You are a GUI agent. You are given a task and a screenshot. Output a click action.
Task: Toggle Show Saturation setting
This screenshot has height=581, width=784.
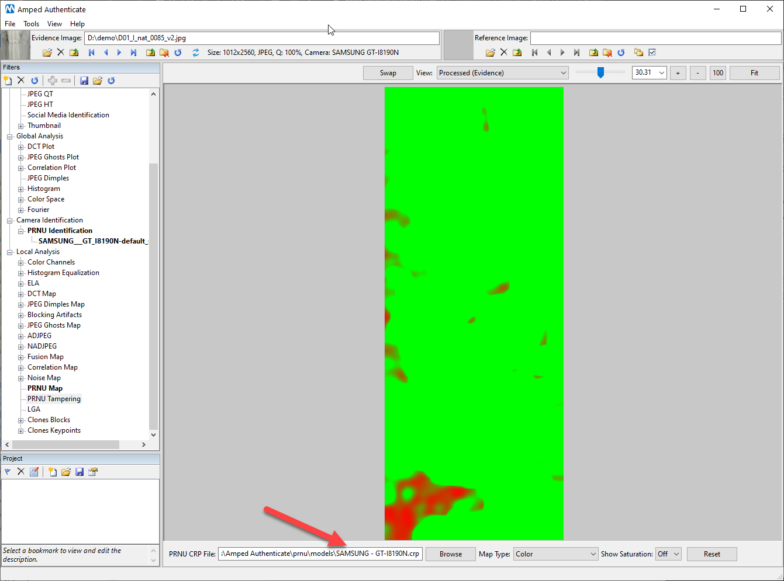(668, 554)
